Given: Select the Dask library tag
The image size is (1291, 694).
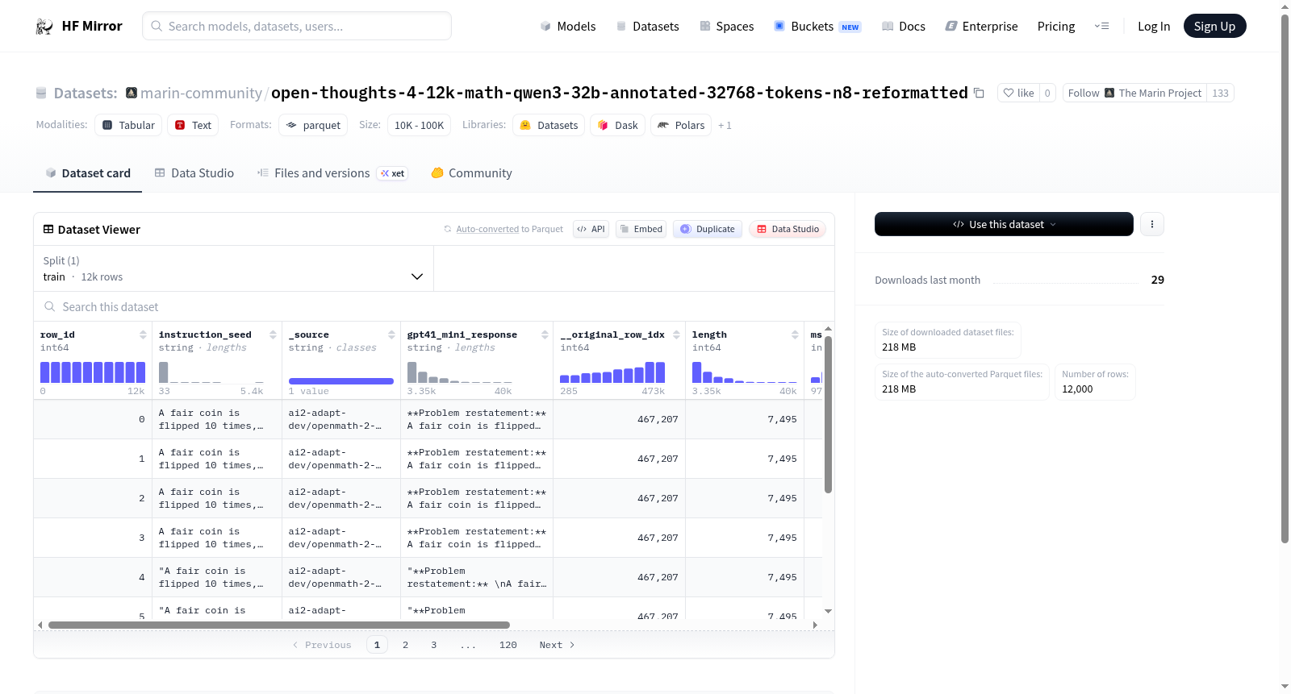Looking at the screenshot, I should coord(618,125).
